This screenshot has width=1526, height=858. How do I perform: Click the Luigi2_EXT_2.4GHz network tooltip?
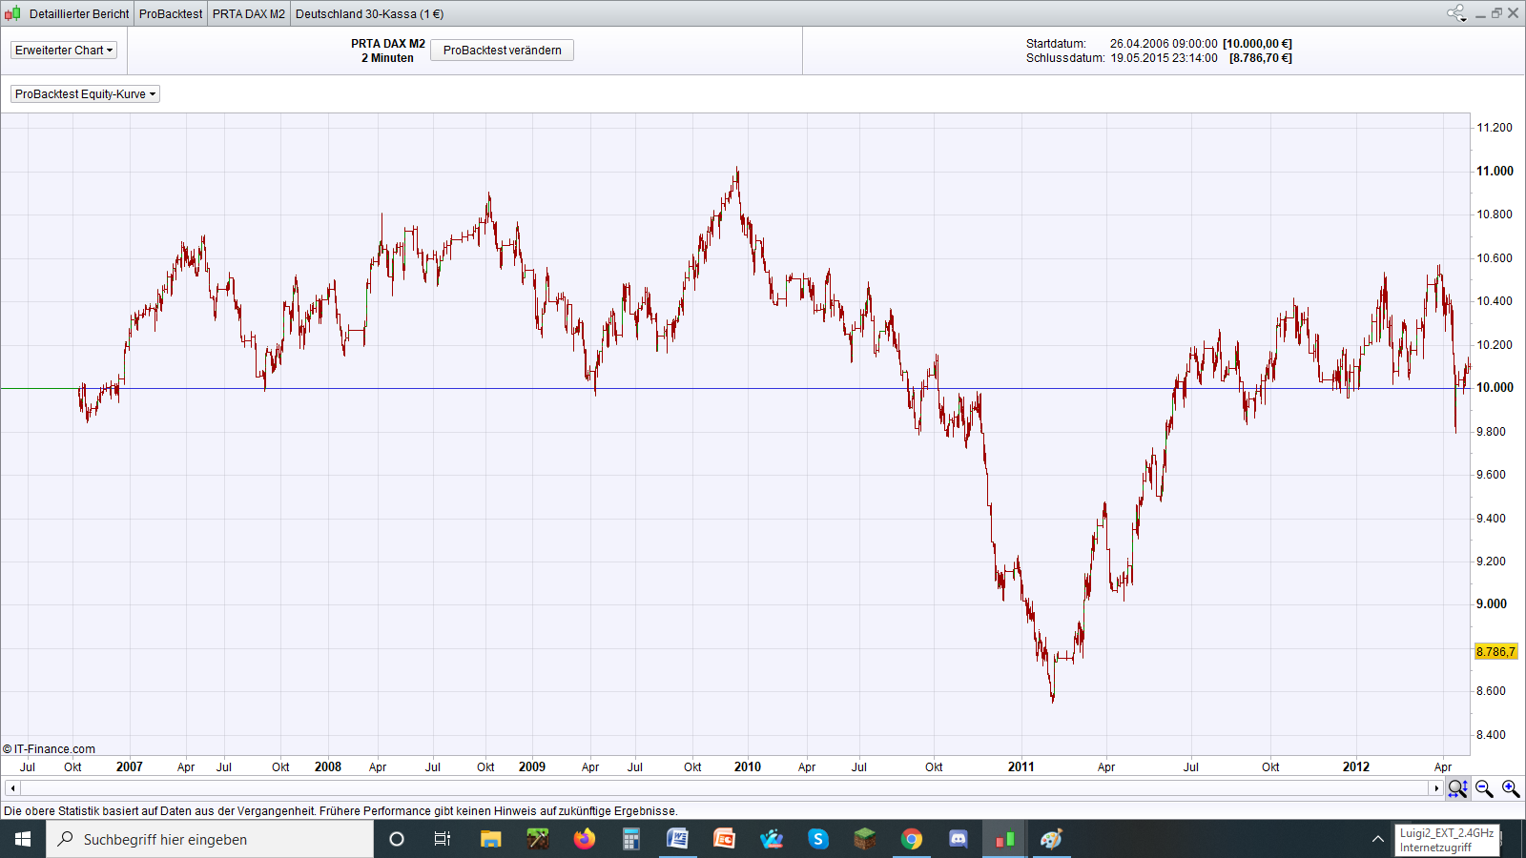coord(1447,840)
